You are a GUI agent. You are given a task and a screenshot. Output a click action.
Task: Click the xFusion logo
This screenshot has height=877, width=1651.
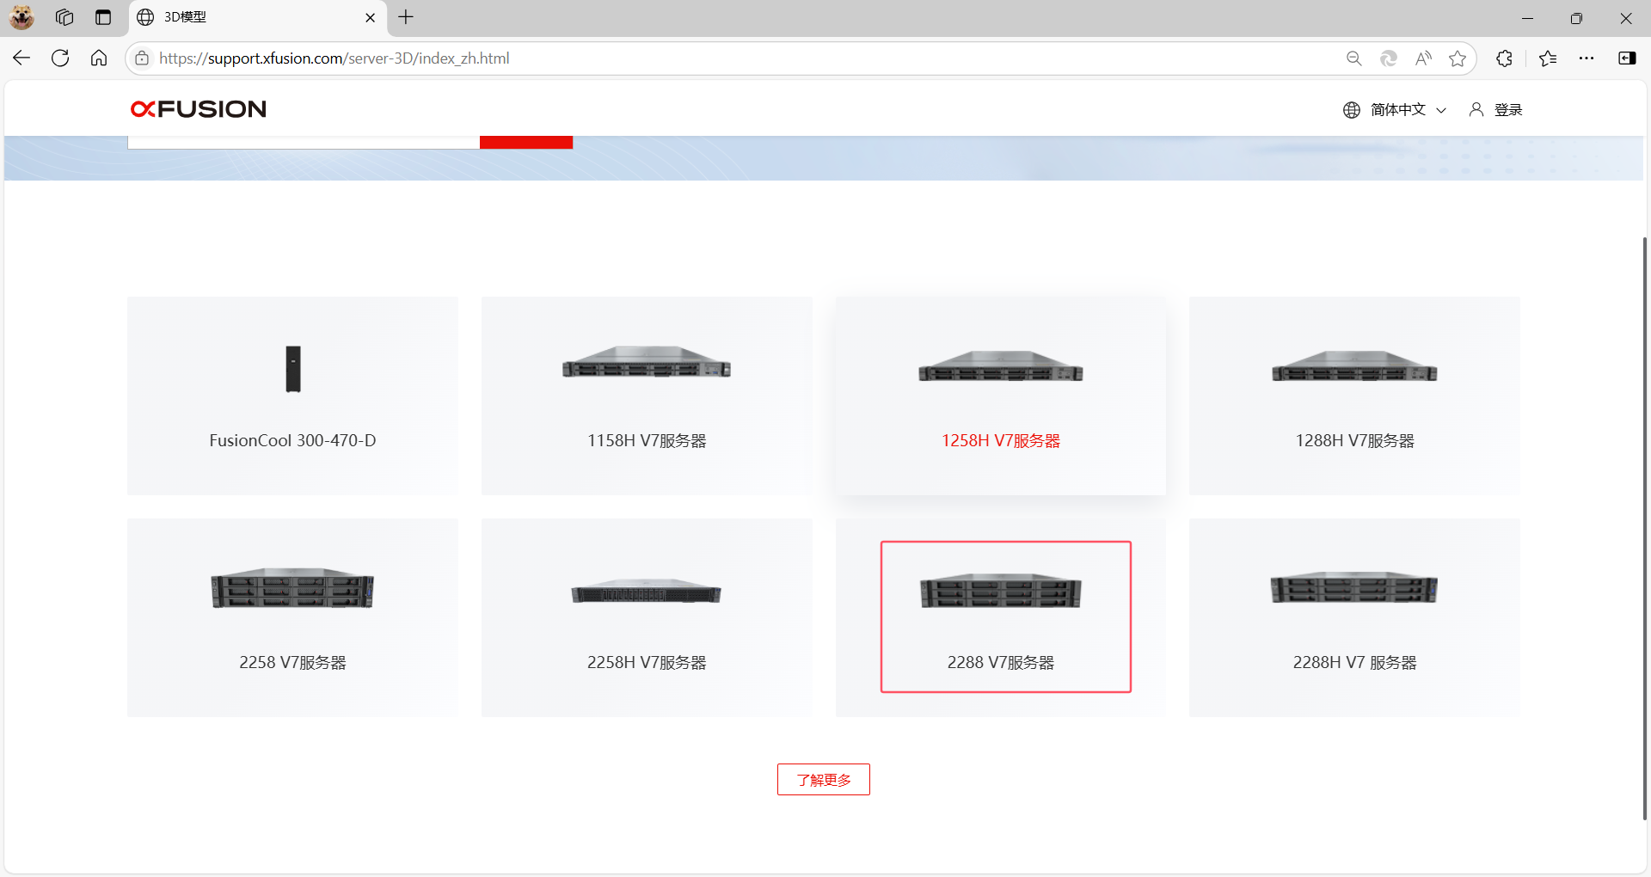click(199, 109)
